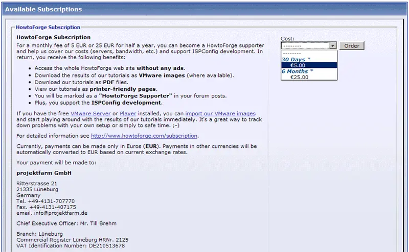
Task: Click the Order button
Action: 352,46
